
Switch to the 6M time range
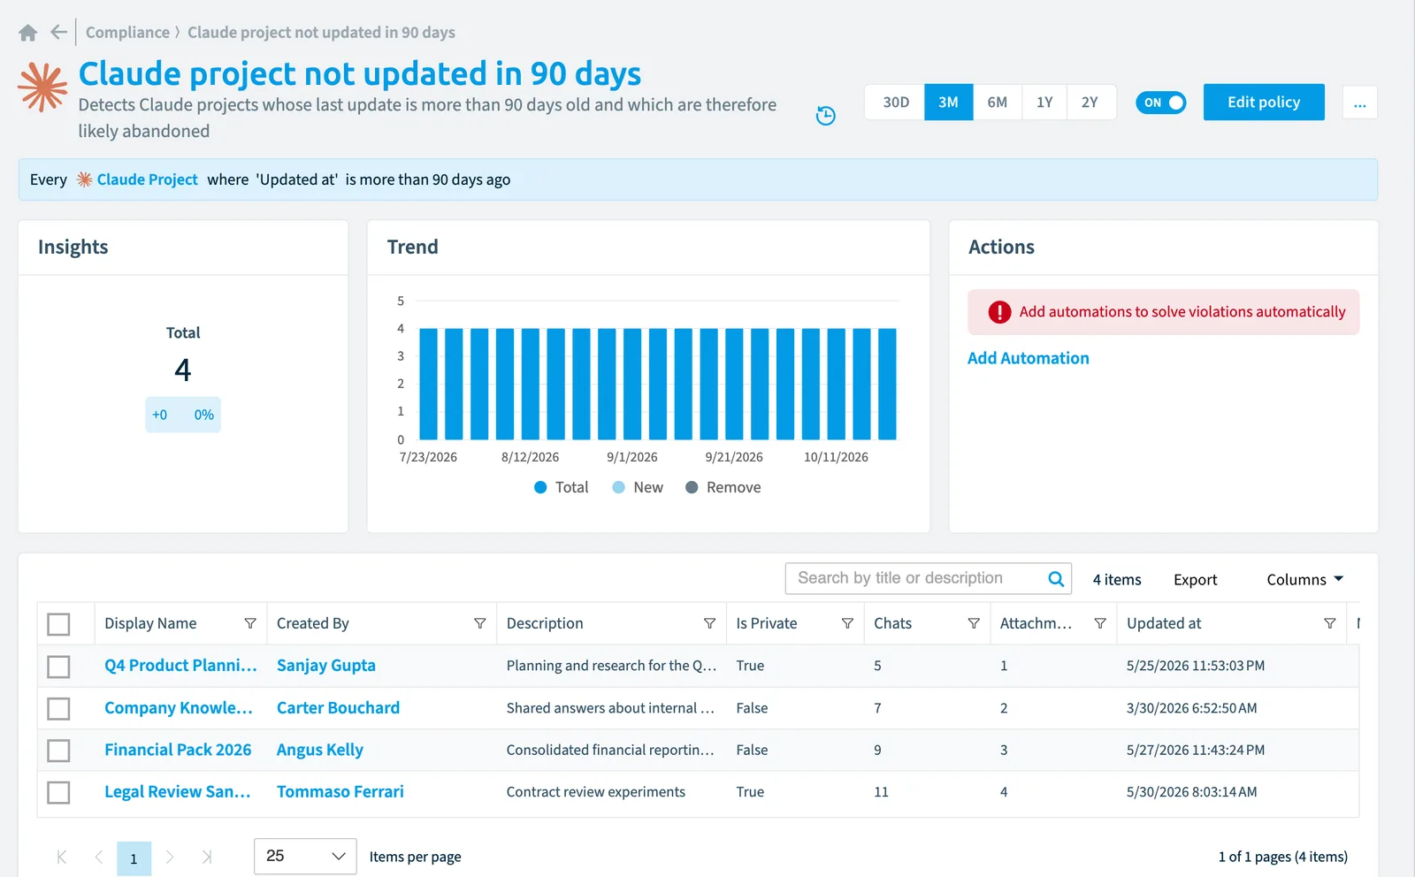pyautogui.click(x=997, y=103)
